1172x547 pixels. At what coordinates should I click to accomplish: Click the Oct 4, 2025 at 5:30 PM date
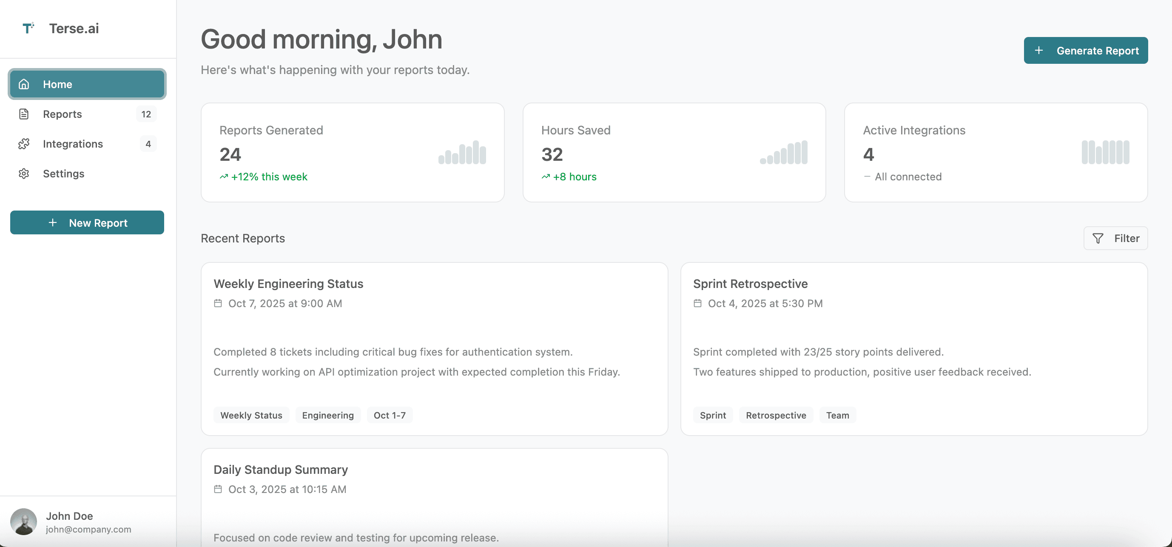click(765, 304)
